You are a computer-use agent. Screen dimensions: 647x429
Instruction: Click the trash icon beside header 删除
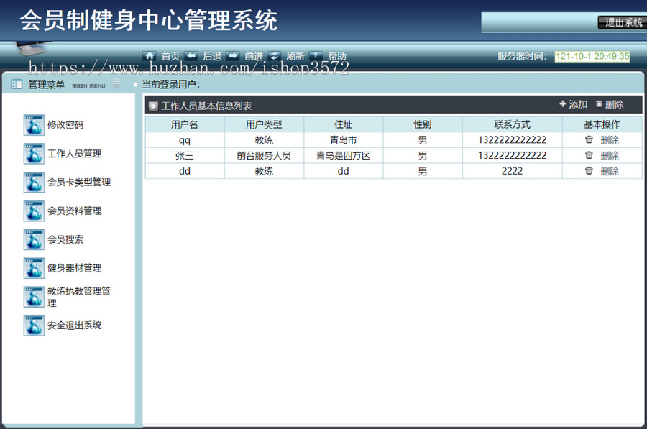click(599, 104)
